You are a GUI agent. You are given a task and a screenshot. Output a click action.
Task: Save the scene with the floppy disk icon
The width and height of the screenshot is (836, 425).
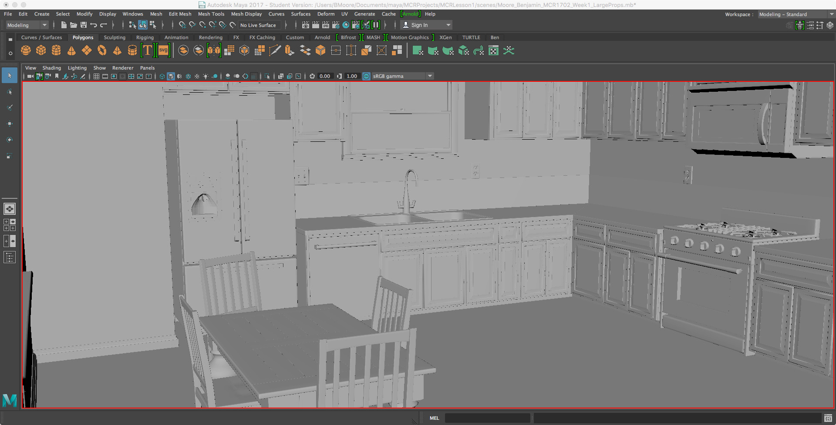[x=84, y=25]
